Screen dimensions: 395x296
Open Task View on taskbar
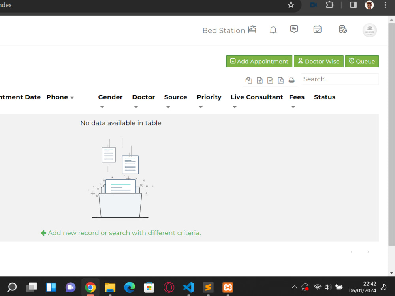point(32,287)
